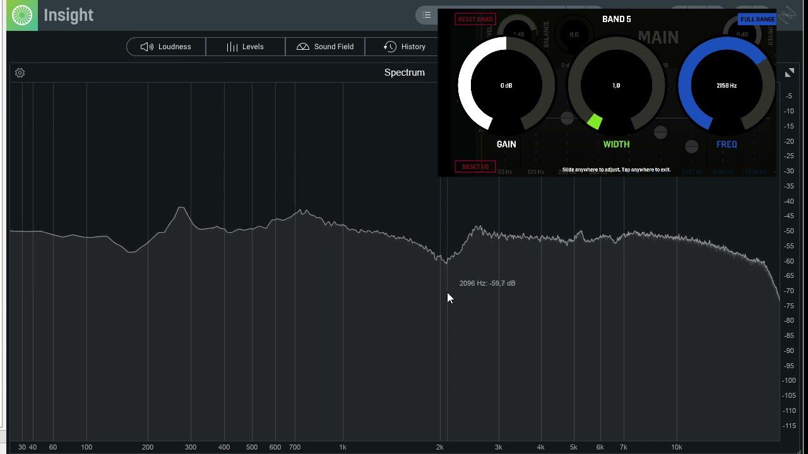Adjust the green WIDTH knob
808x454 pixels.
pos(616,85)
